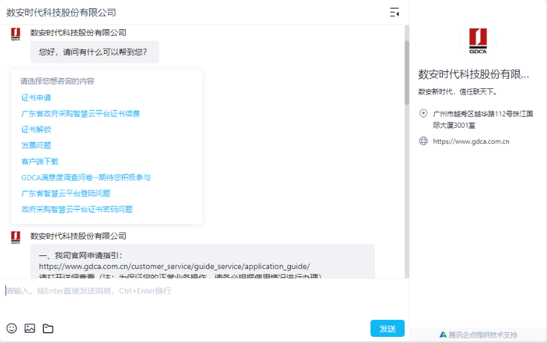Open the image upload icon

point(30,328)
